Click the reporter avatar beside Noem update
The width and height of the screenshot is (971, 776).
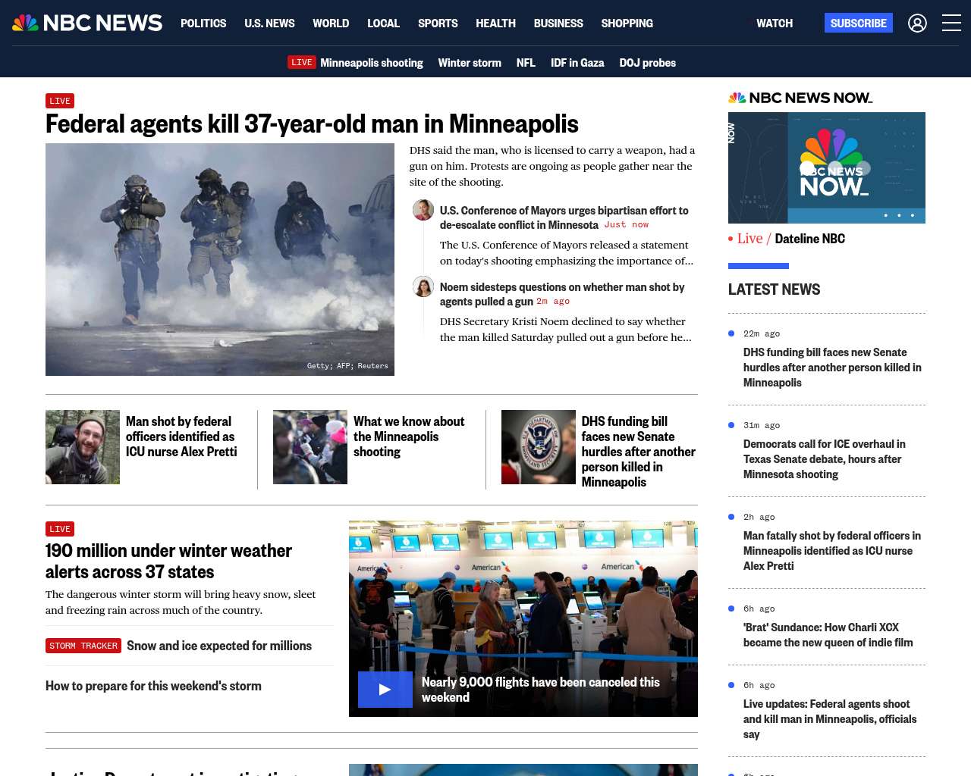coord(423,286)
